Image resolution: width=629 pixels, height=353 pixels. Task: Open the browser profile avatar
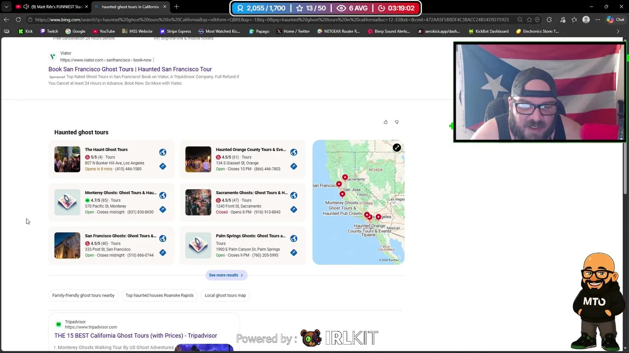point(586,20)
